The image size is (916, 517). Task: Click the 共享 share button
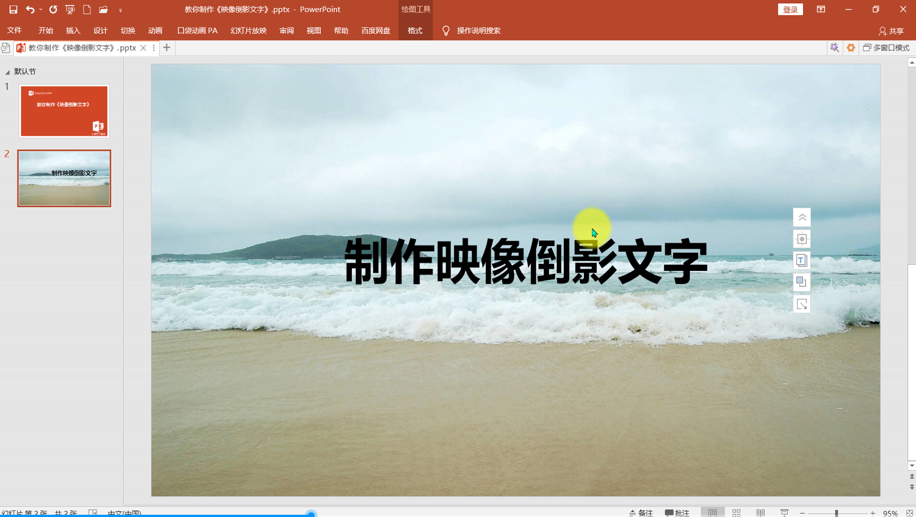point(891,31)
